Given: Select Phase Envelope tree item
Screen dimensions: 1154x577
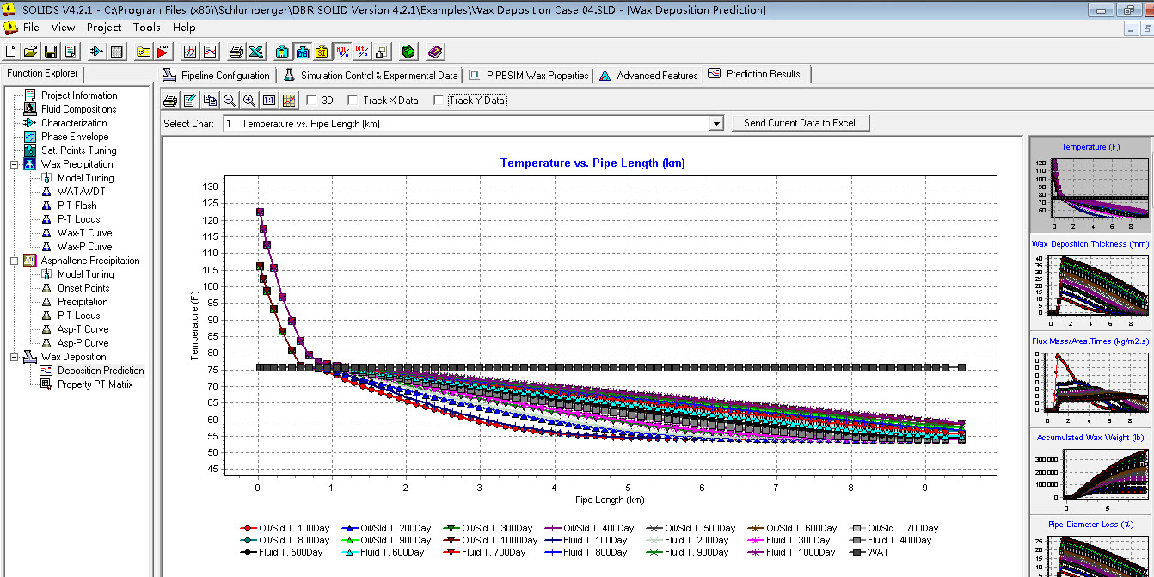Looking at the screenshot, I should coord(75,137).
